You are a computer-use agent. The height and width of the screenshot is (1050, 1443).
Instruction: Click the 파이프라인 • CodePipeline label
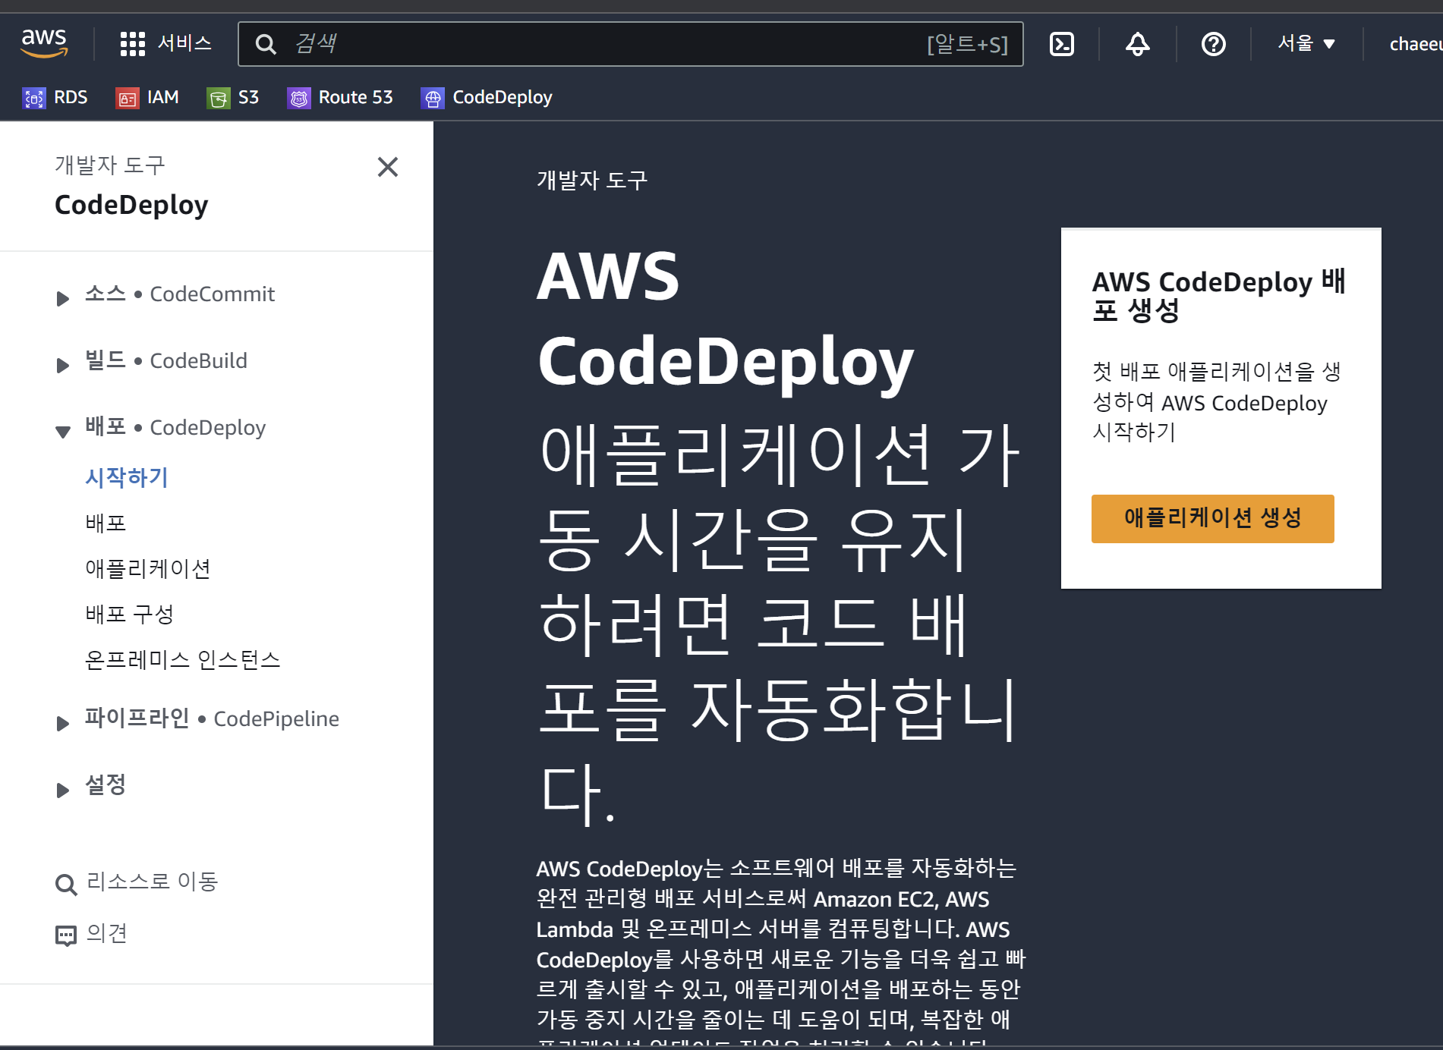pyautogui.click(x=212, y=719)
